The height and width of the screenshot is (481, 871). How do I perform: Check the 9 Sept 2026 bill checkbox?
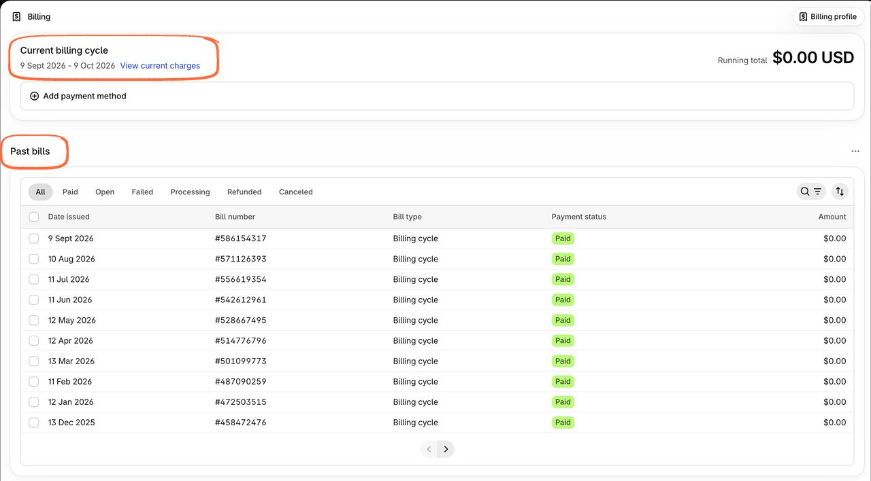pyautogui.click(x=34, y=238)
